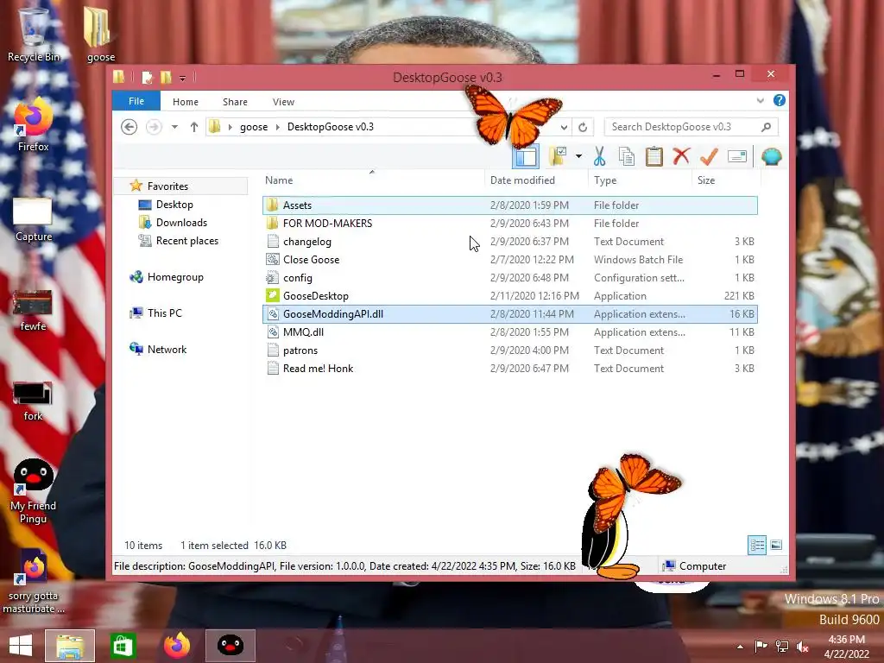Go up one folder level arrow
The height and width of the screenshot is (663, 884).
pos(194,127)
